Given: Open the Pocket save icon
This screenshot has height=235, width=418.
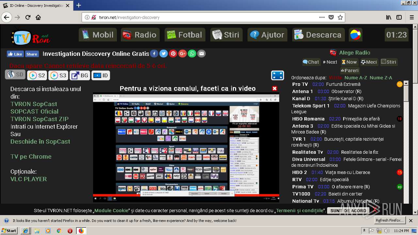Looking at the screenshot, I should 331,17.
